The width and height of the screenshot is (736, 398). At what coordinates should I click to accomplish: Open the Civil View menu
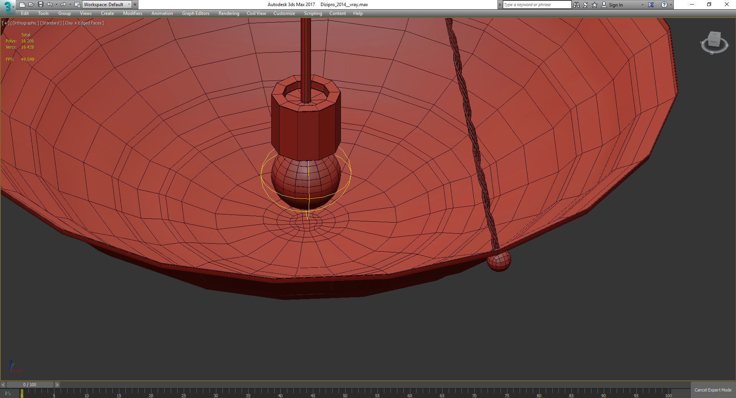coord(256,13)
